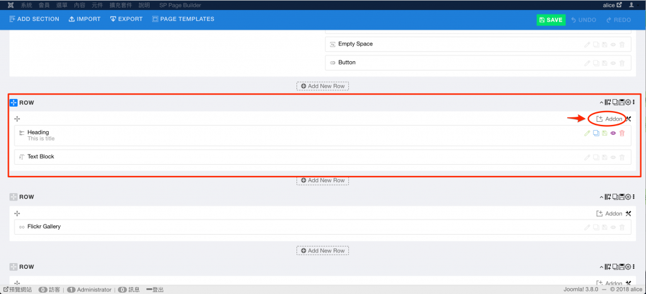Toggle visibility of the Flickr Gallery addon
This screenshot has width=646, height=294.
pyautogui.click(x=613, y=226)
